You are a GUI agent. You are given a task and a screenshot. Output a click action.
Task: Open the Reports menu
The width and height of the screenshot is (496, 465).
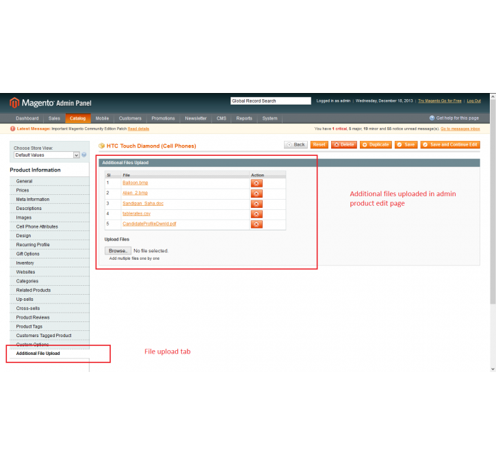[244, 118]
